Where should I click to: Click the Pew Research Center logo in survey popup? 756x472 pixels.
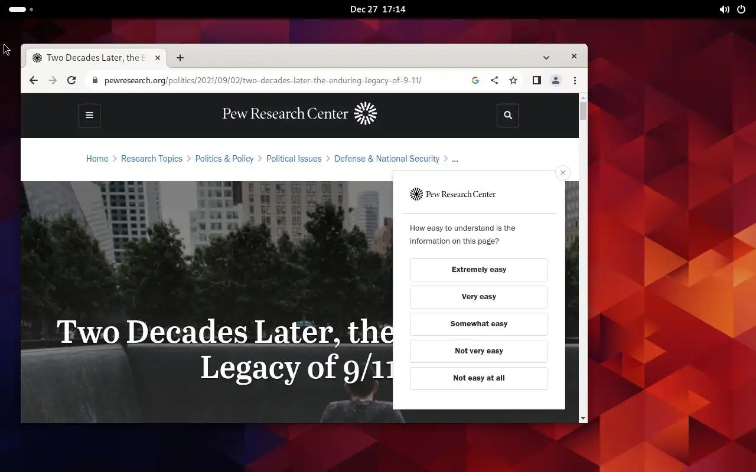453,194
